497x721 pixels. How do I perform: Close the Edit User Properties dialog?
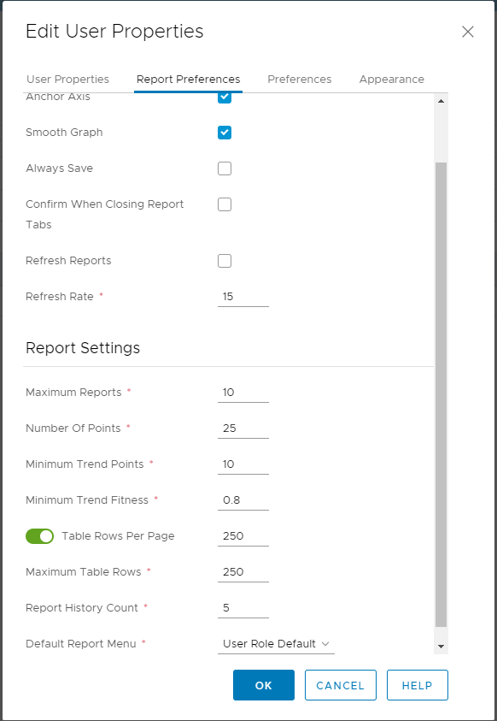pos(468,32)
